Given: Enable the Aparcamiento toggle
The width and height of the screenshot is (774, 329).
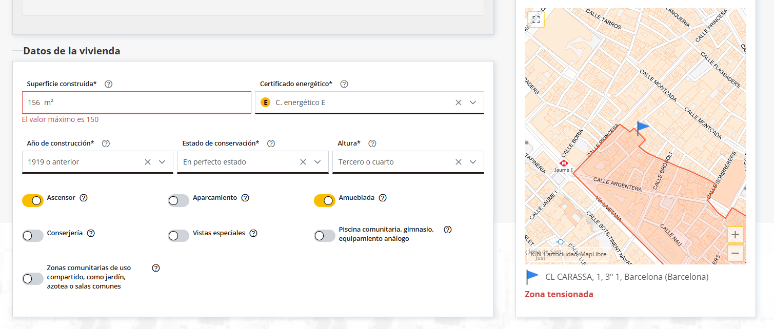Looking at the screenshot, I should [178, 200].
